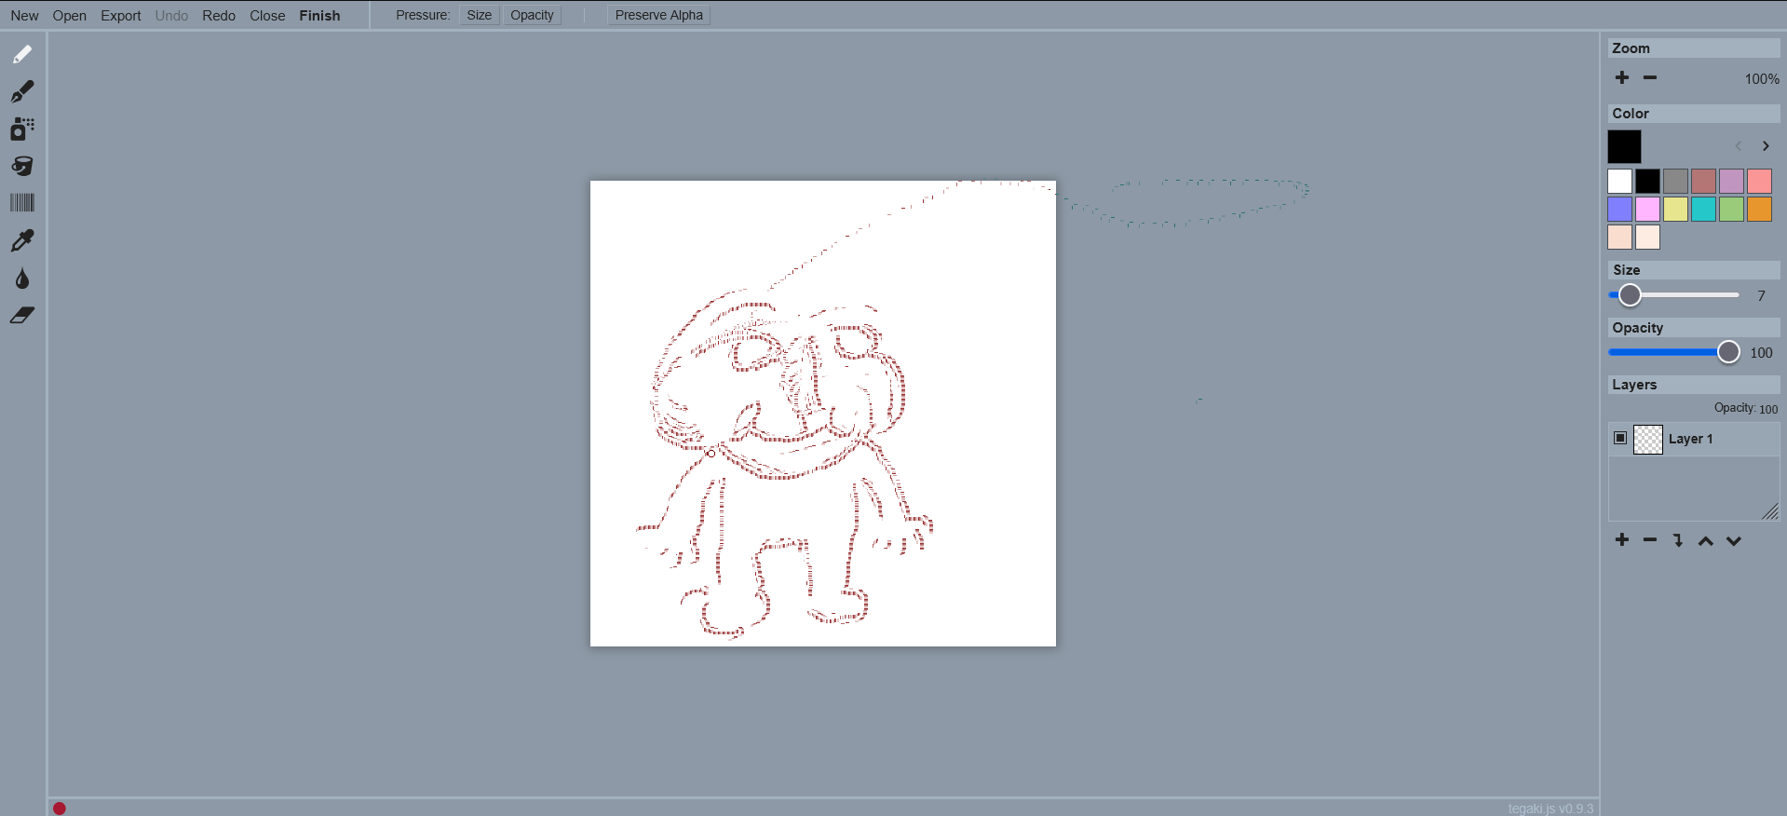Zoom in with the plus icon

[x=1622, y=77]
